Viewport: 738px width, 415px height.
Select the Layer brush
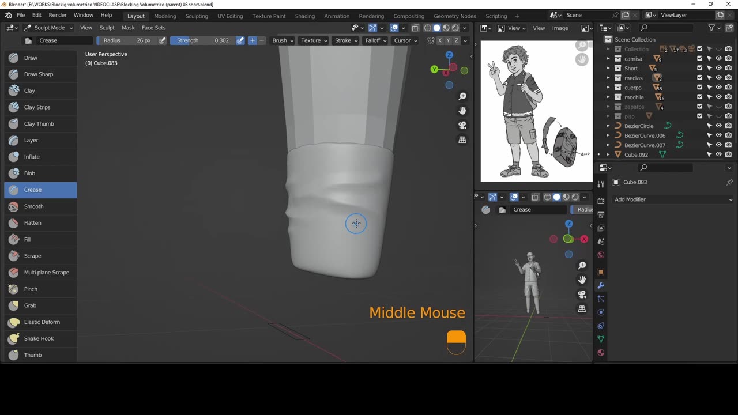coord(40,140)
